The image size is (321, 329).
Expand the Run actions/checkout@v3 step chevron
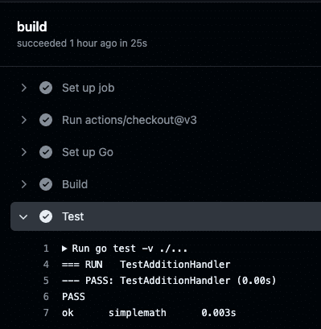click(24, 120)
